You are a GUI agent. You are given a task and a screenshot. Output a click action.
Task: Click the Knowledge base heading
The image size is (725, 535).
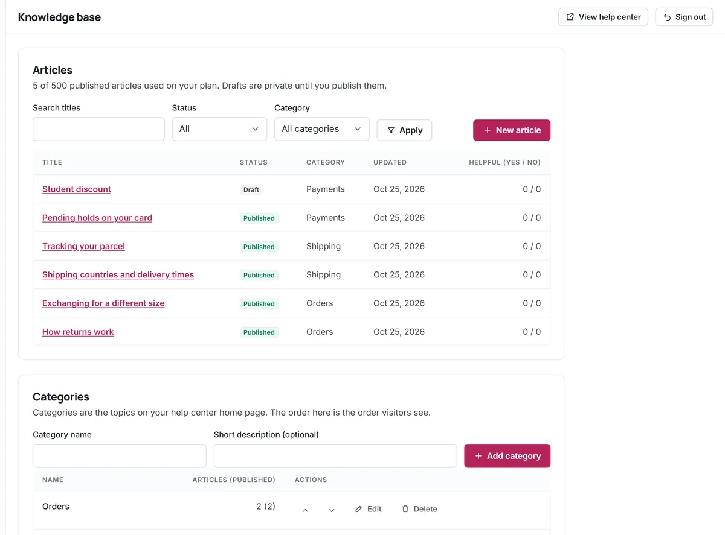click(59, 17)
